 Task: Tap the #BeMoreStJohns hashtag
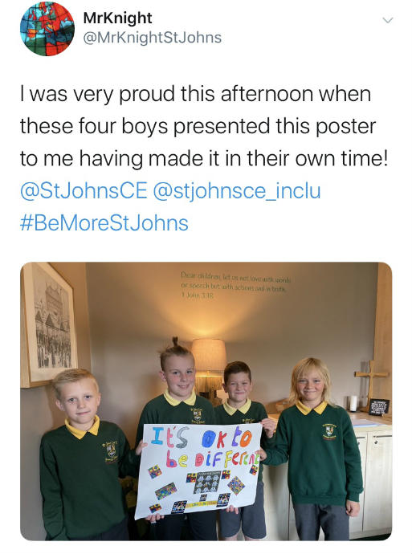(104, 223)
